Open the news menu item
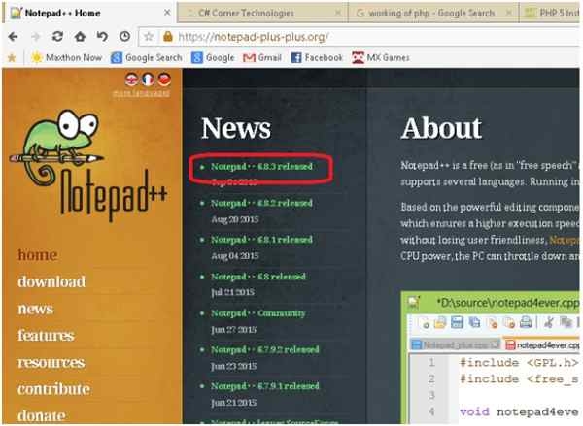The width and height of the screenshot is (583, 426). 36,309
